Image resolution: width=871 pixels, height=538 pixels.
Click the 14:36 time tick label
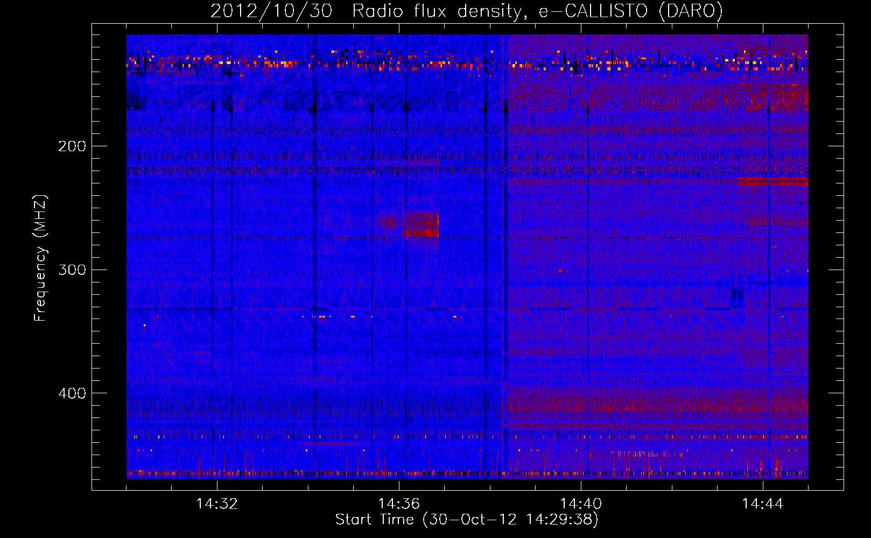[399, 504]
